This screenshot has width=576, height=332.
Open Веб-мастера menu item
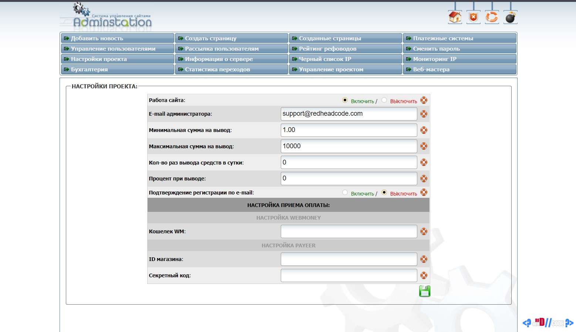coord(460,69)
